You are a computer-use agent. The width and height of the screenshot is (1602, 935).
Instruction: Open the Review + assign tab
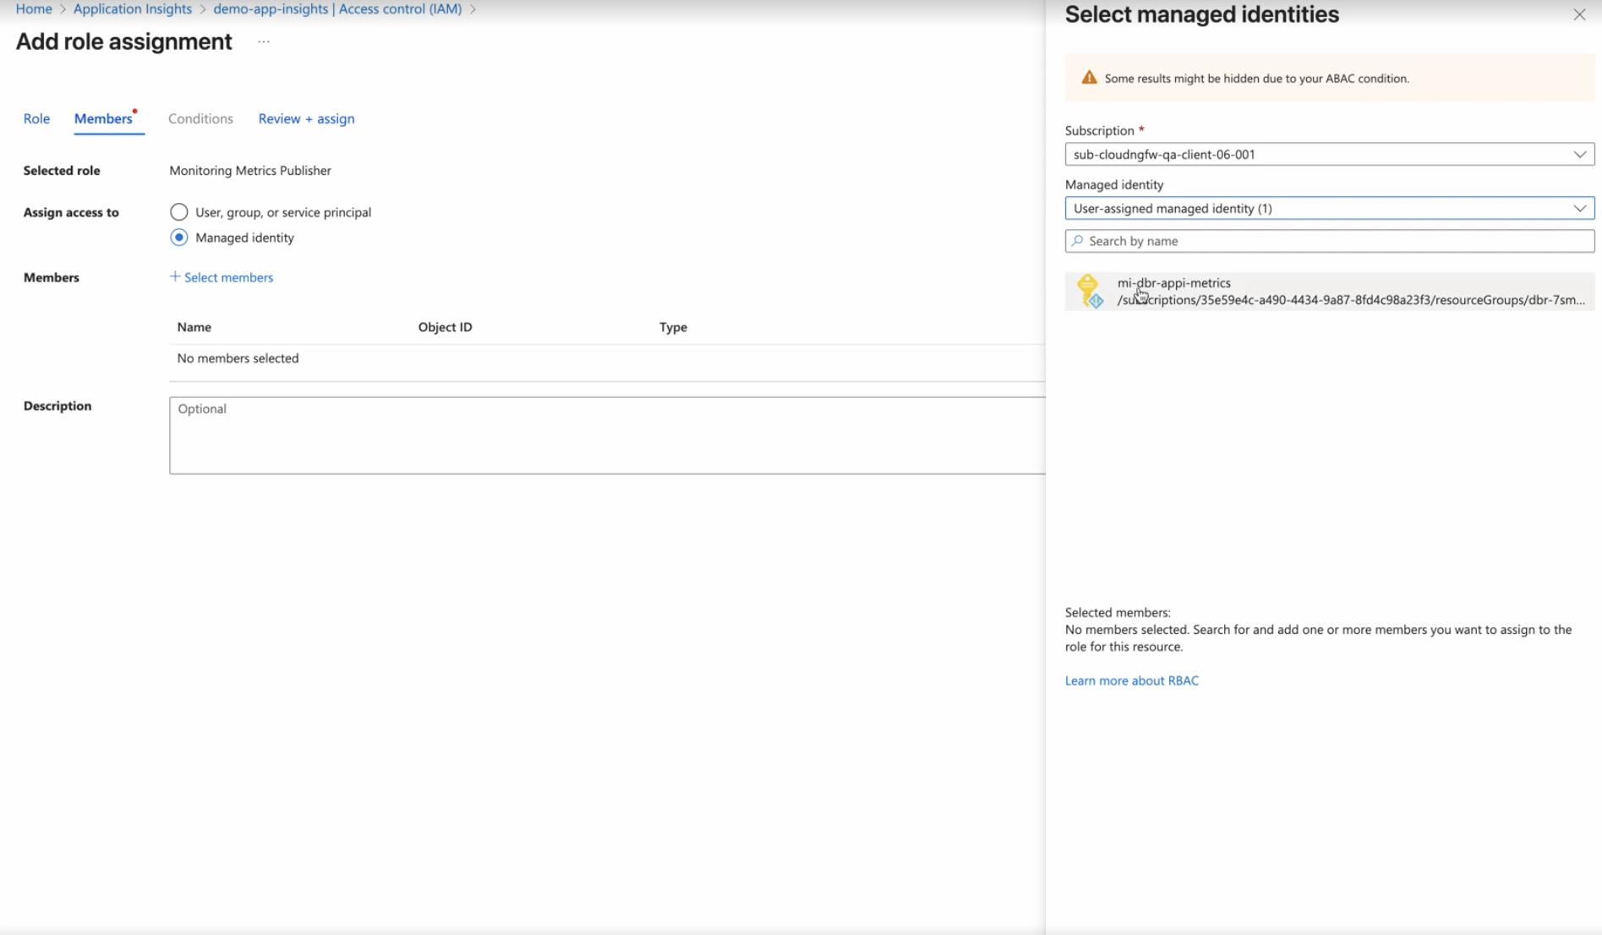click(306, 118)
